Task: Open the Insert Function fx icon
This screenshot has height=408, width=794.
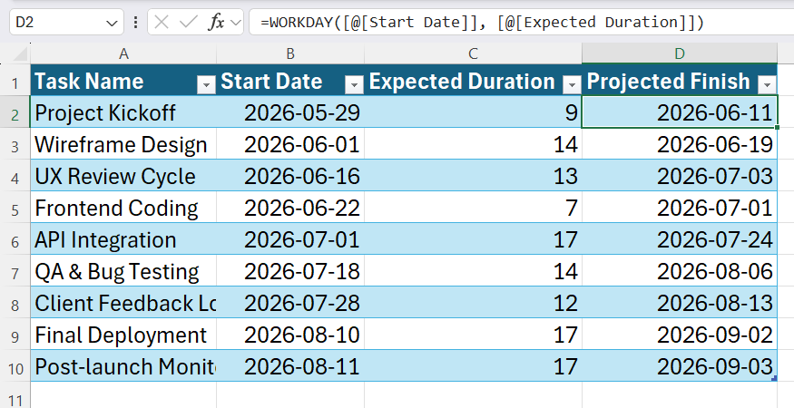Action: pyautogui.click(x=217, y=23)
